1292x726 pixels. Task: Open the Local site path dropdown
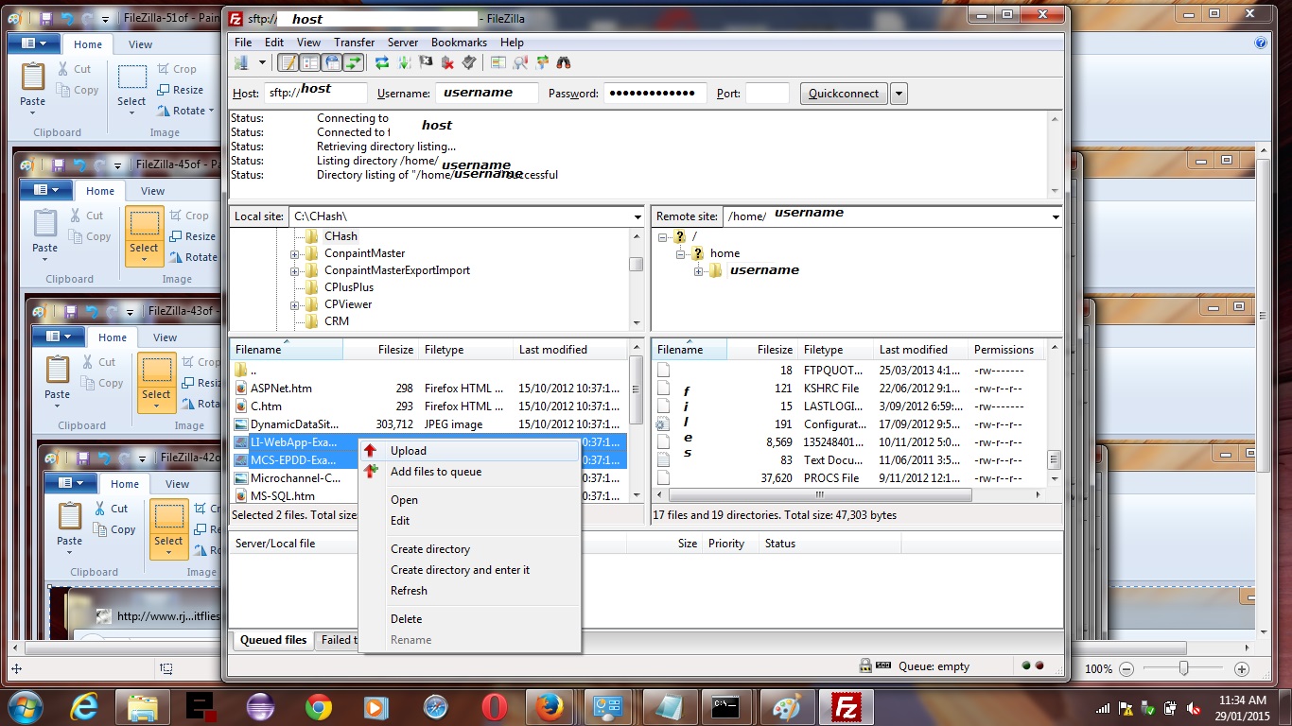tap(637, 216)
